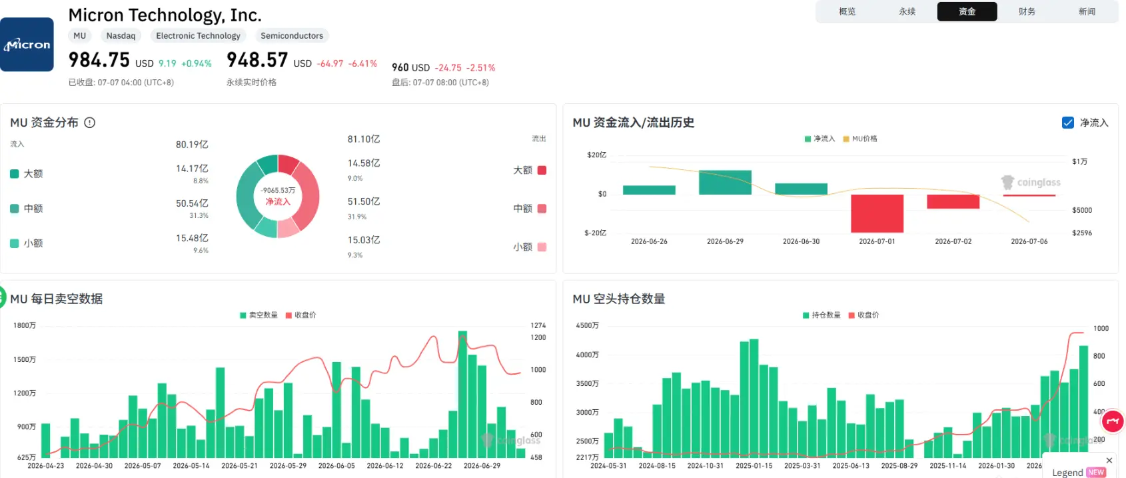Switch to the 概览 tab
This screenshot has height=478, width=1126.
[x=847, y=11]
